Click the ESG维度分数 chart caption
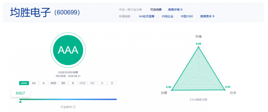 198,100
